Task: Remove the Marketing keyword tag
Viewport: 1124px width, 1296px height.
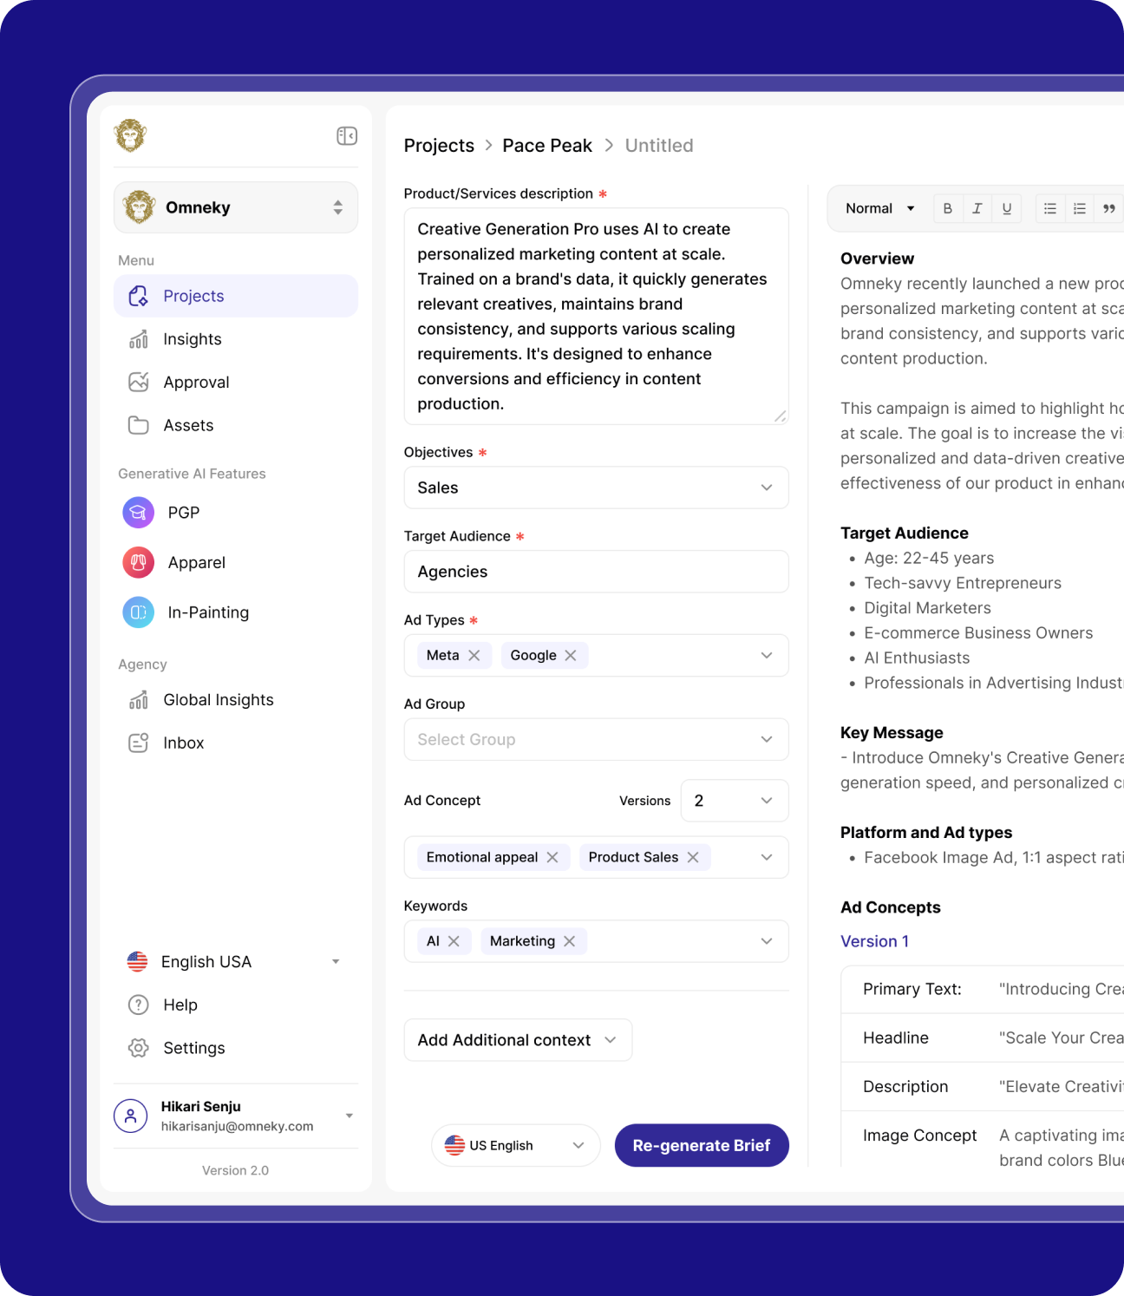Action: [570, 941]
